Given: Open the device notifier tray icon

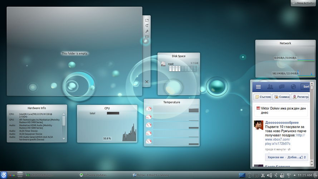Looking at the screenshot, I should click(x=282, y=175).
